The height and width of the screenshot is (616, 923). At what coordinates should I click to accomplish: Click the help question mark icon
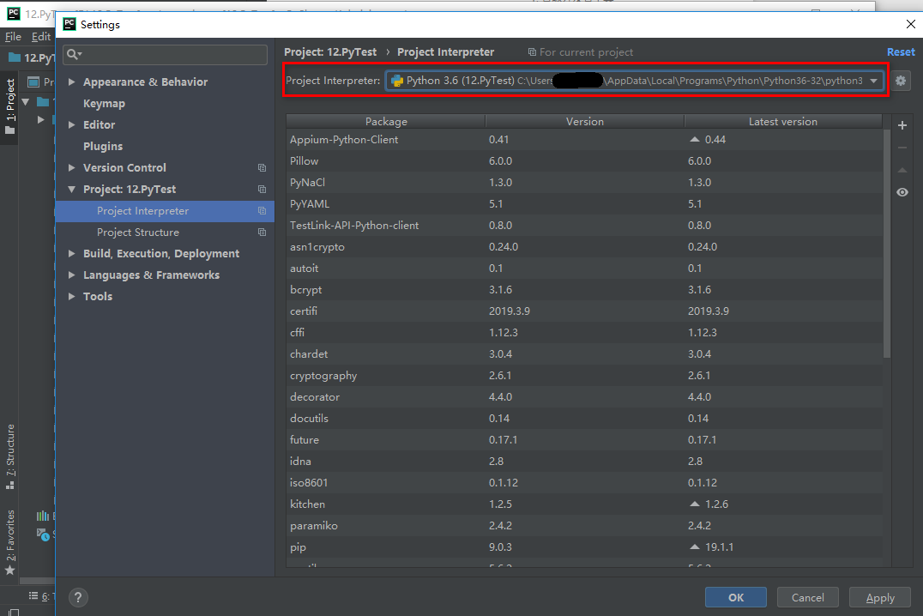(x=77, y=596)
